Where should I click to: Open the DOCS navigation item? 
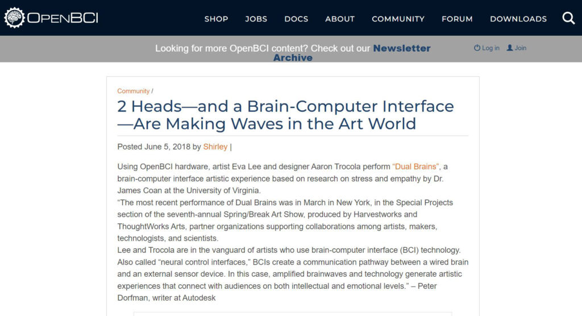pos(296,19)
